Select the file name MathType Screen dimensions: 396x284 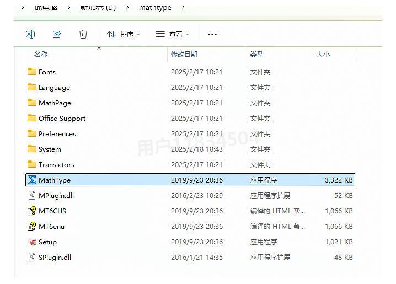point(55,180)
